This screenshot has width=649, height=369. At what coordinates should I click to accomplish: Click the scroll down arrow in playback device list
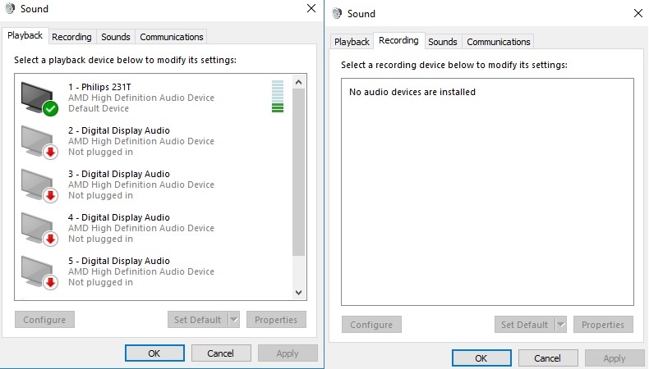pyautogui.click(x=298, y=293)
